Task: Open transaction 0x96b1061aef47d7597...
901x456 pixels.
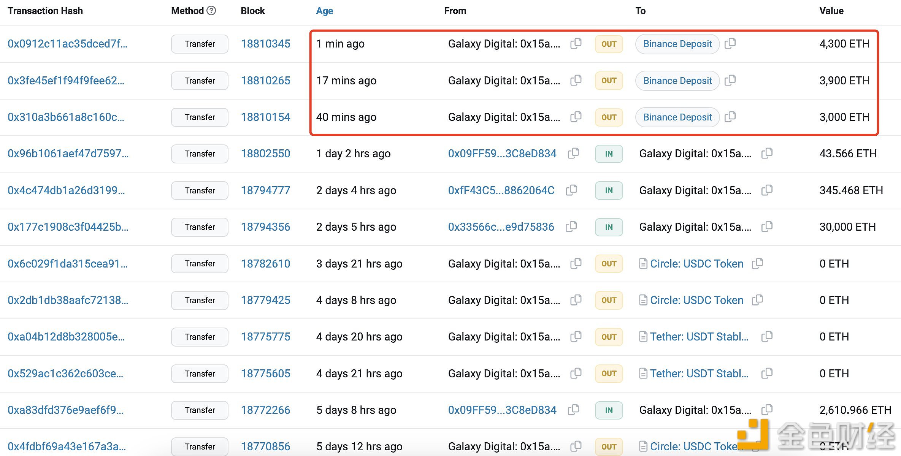Action: pos(68,154)
